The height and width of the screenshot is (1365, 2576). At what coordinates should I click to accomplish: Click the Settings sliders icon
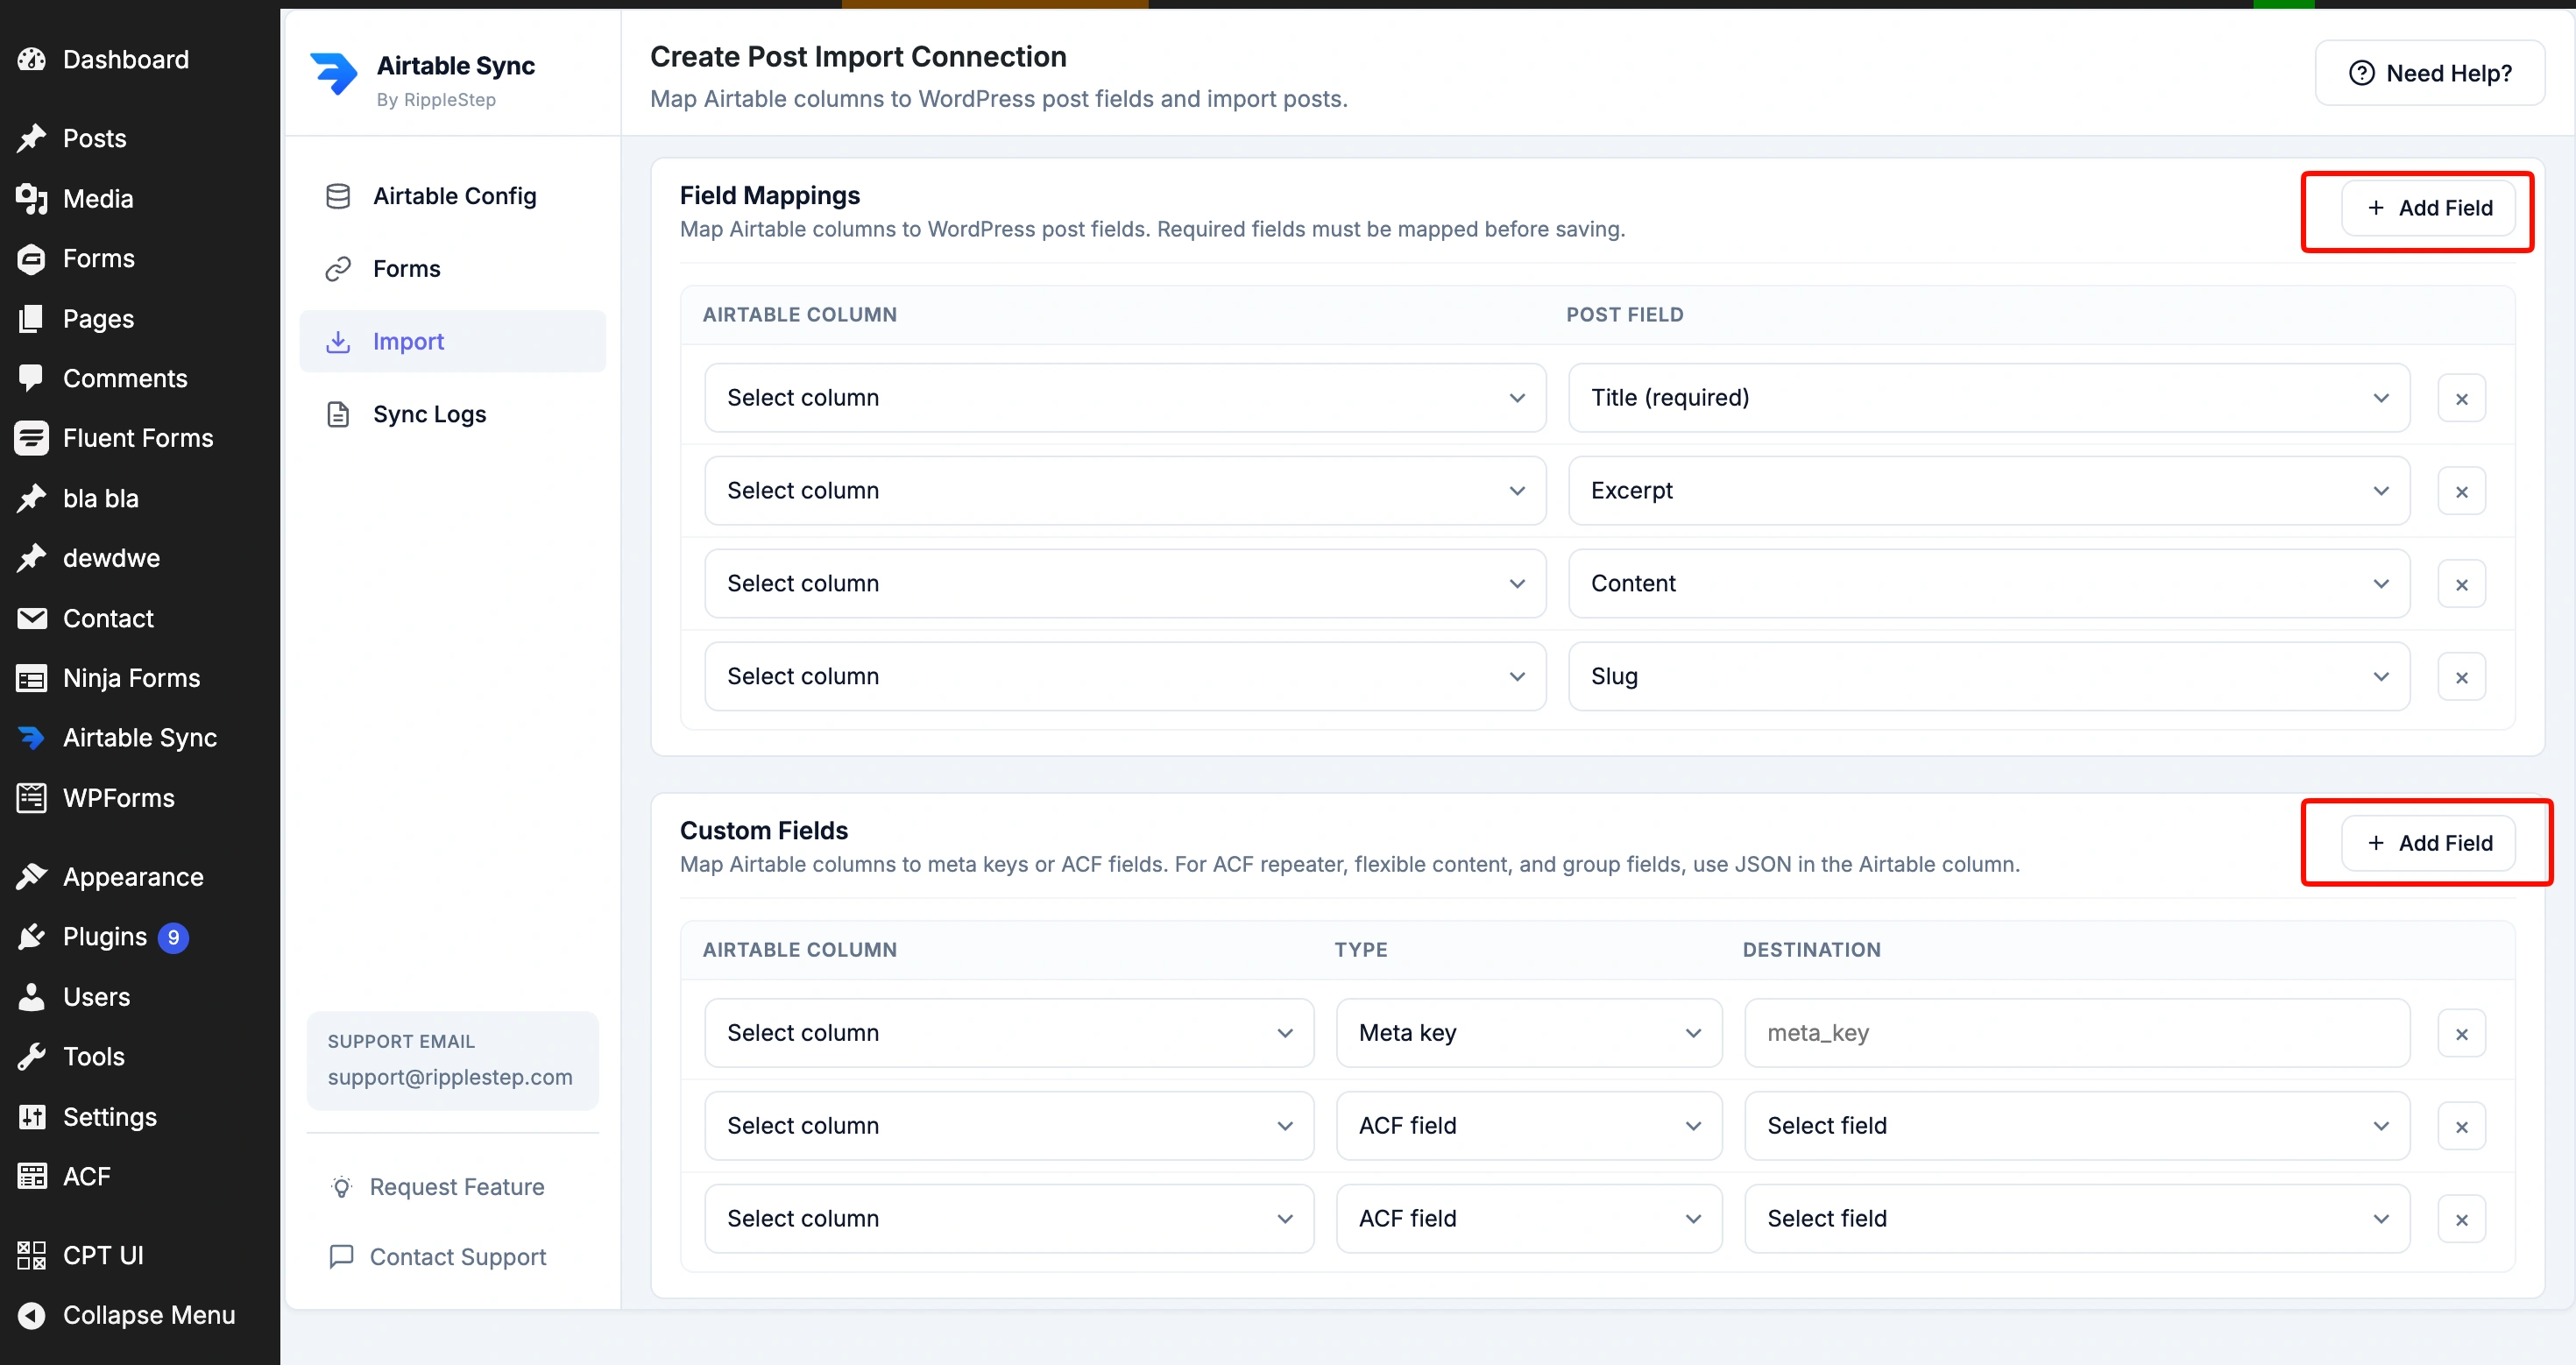[32, 1116]
